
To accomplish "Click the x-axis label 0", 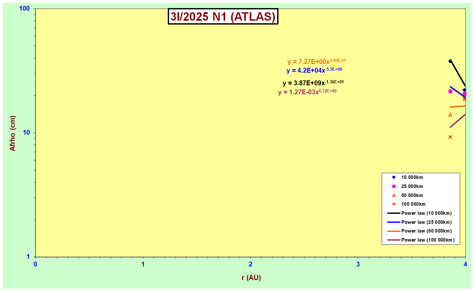I will pos(35,264).
